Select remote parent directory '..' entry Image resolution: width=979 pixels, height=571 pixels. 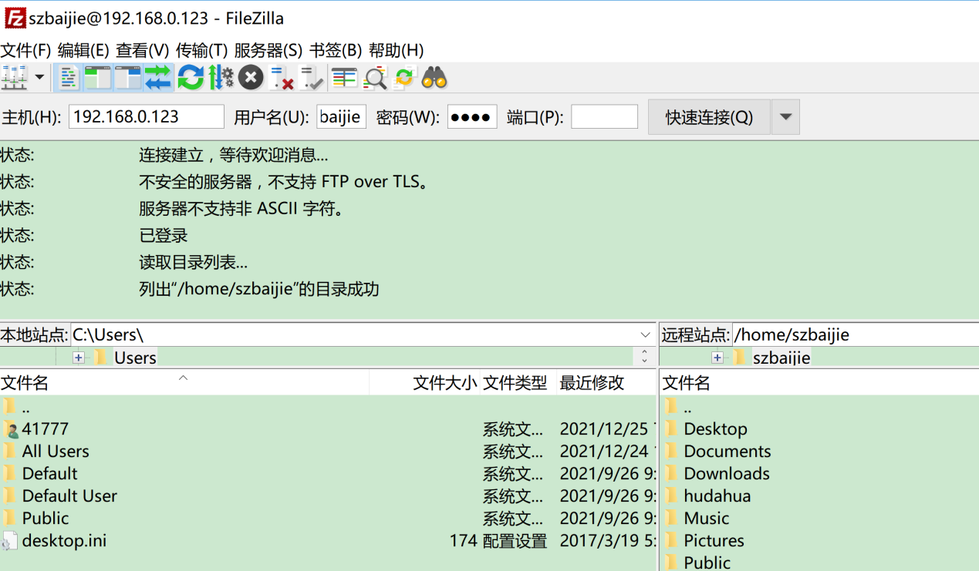688,407
